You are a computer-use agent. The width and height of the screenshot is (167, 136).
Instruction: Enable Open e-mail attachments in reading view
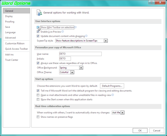(x=38, y=95)
